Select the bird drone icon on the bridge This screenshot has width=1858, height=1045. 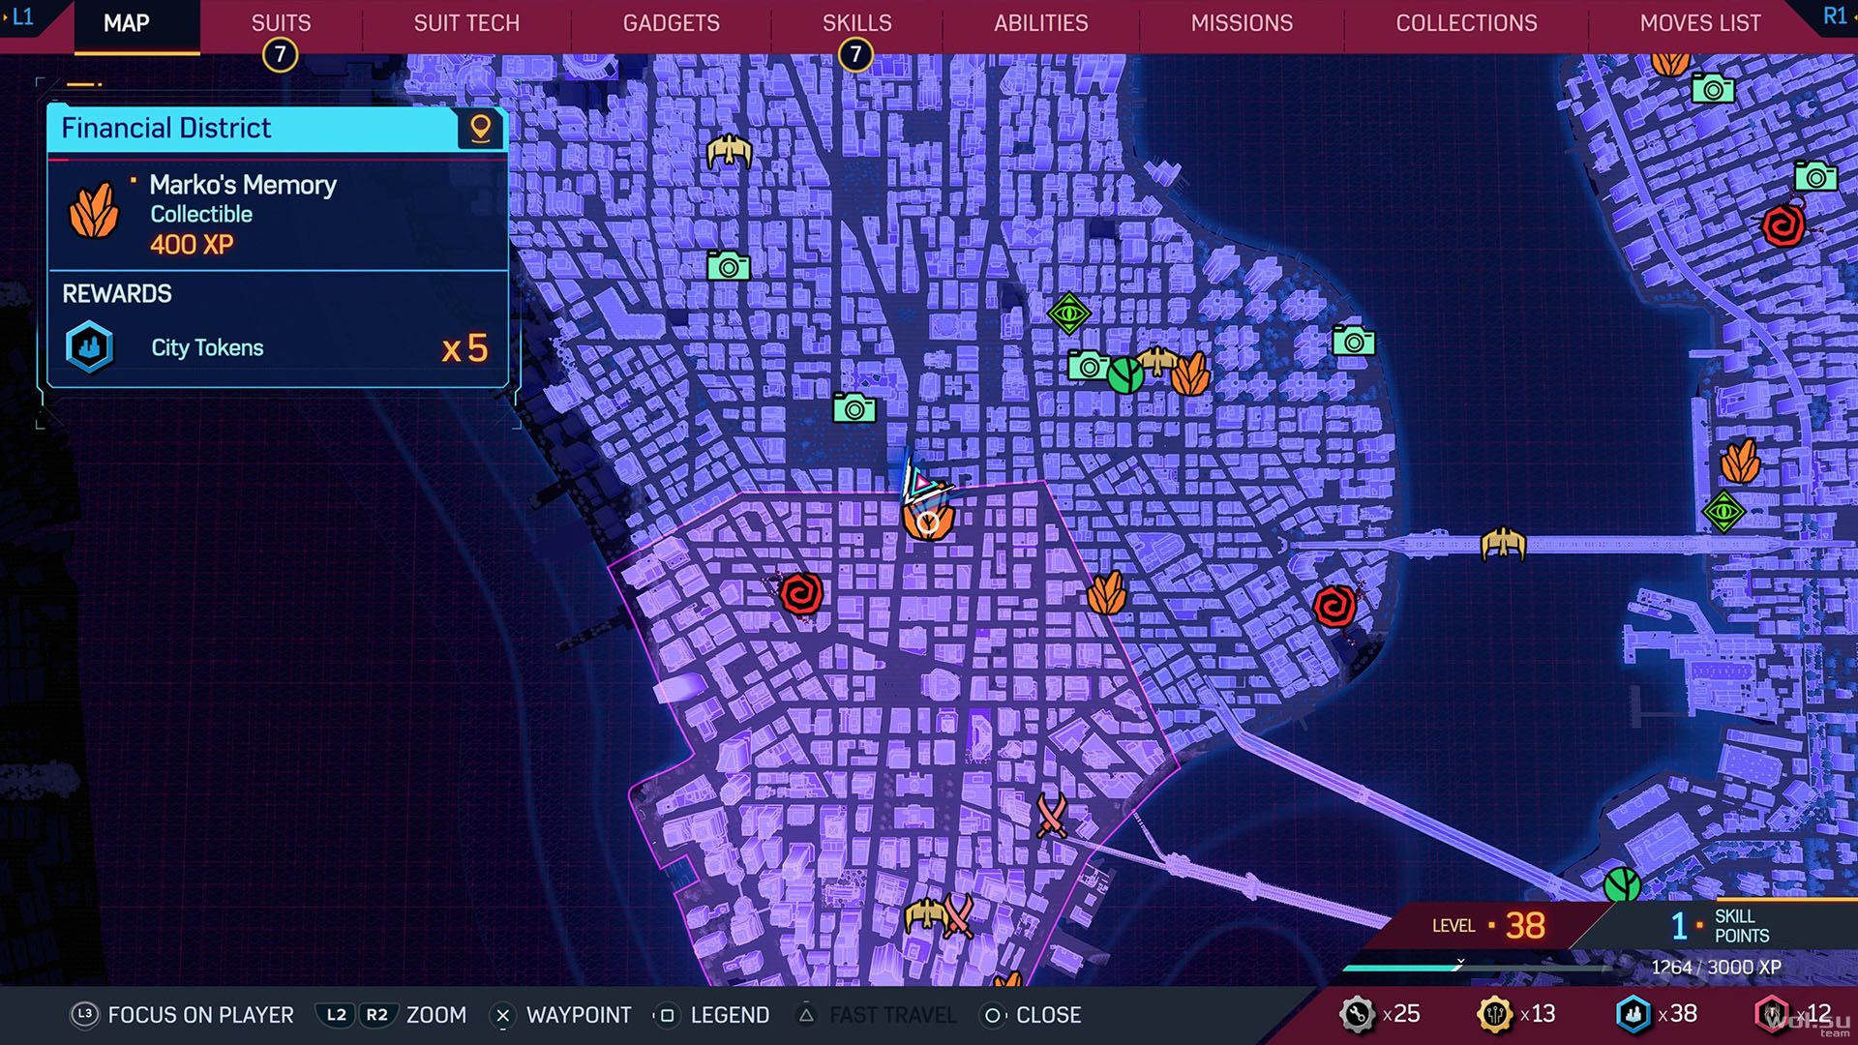(1503, 543)
